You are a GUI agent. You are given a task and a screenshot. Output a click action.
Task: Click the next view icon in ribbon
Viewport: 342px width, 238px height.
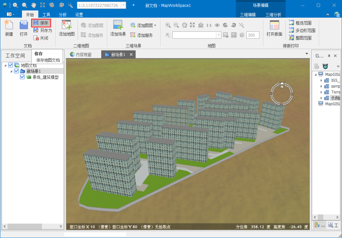(x=234, y=25)
